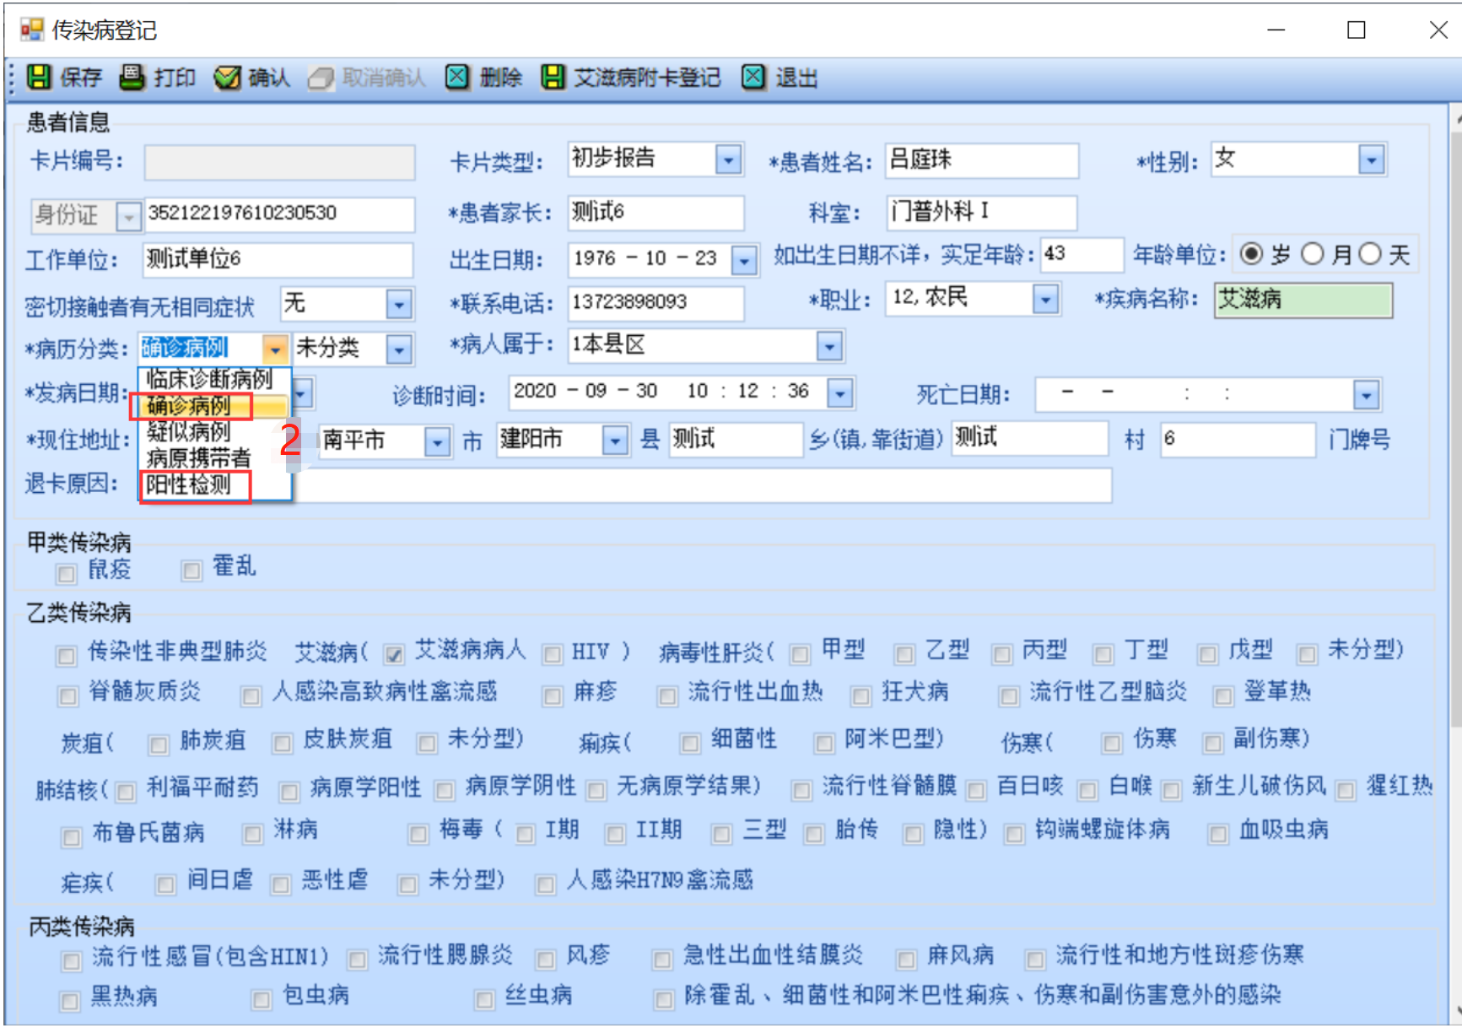The width and height of the screenshot is (1462, 1028).
Task: Expand the 死亡日期 date picker
Action: coord(1366,394)
